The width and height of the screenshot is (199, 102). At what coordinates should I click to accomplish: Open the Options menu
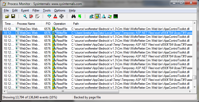[x=60, y=10]
